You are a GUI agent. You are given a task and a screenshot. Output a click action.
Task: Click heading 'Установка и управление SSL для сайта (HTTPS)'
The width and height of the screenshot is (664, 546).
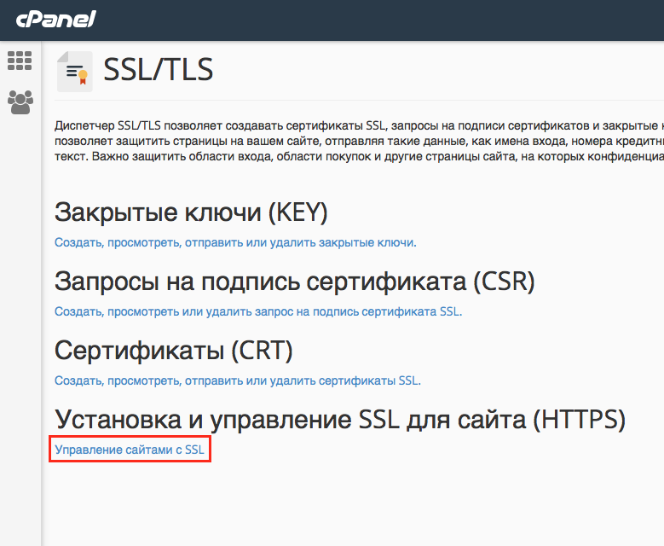[x=340, y=419]
